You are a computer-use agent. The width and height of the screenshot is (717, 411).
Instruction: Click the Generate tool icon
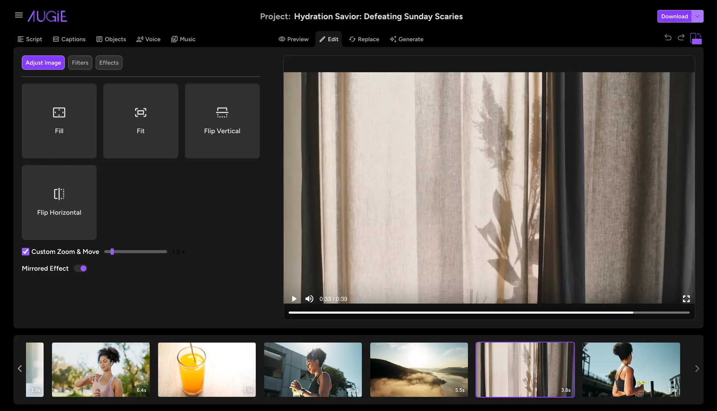tap(392, 39)
